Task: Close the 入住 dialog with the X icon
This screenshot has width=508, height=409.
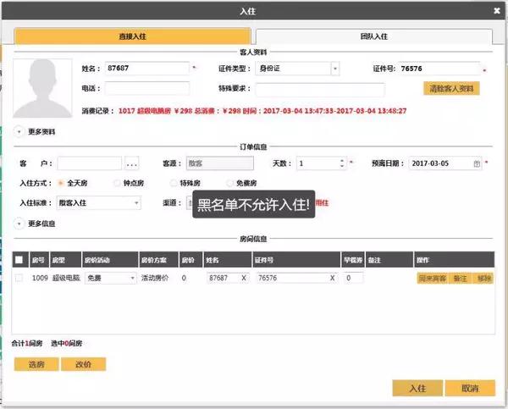Action: (497, 11)
